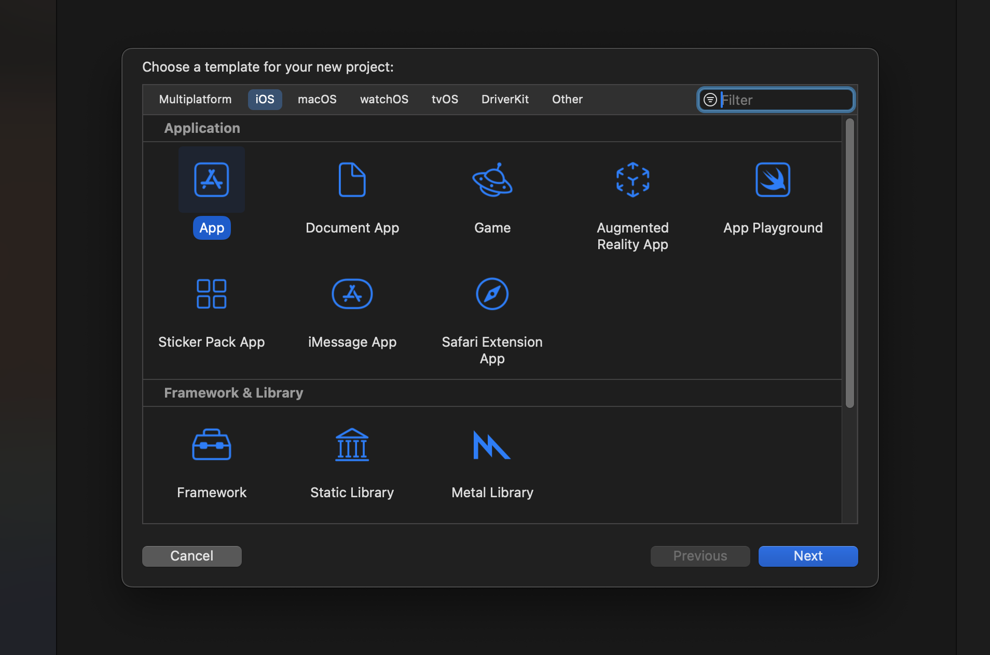Viewport: 990px width, 655px height.
Task: Click the Next button
Action: 808,556
